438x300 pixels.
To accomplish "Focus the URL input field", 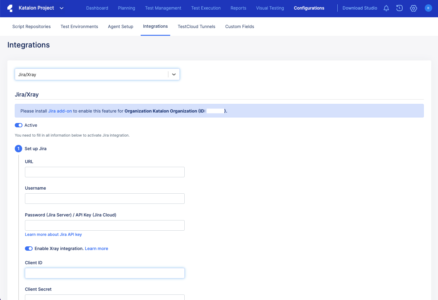I will pyautogui.click(x=105, y=172).
